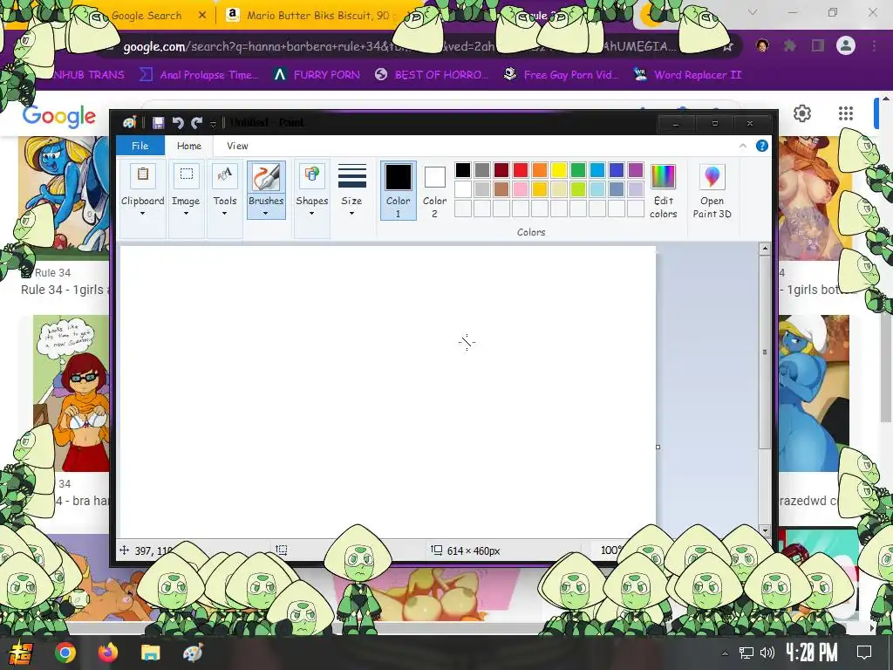Close the Google Search tab in Chrome
This screenshot has height=670, width=893.
(202, 16)
